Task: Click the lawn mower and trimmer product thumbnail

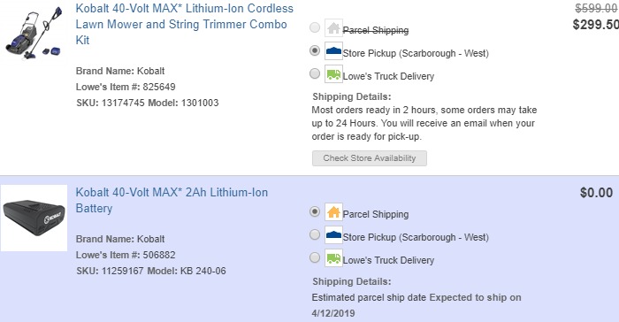Action: point(34,33)
